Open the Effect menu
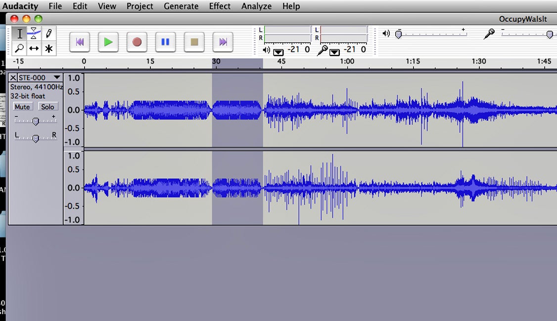Viewport: 557px width, 321px height. 219,6
